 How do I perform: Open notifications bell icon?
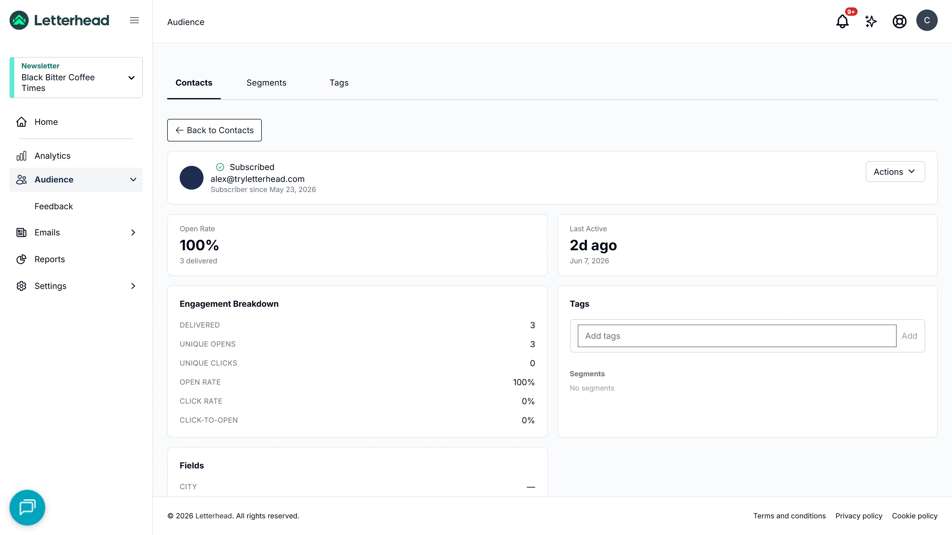click(x=842, y=21)
